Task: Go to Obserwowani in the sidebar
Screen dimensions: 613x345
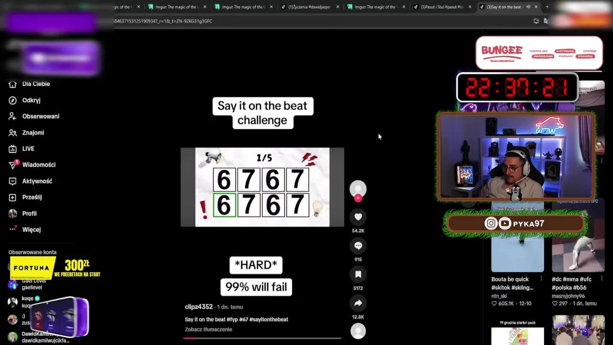Action: pyautogui.click(x=34, y=116)
